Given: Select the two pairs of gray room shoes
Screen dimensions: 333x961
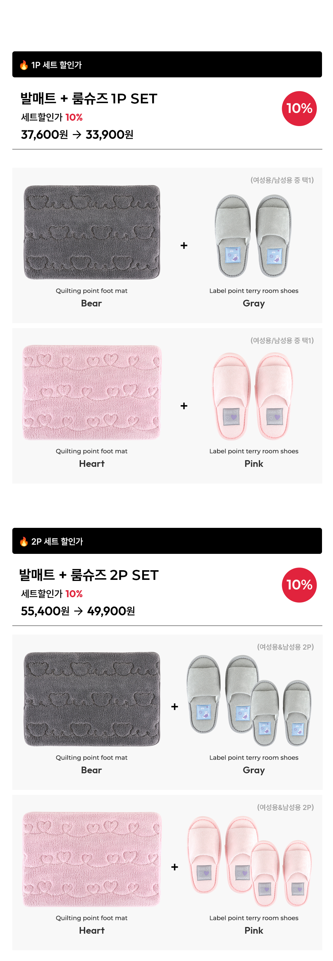Looking at the screenshot, I should (x=249, y=701).
